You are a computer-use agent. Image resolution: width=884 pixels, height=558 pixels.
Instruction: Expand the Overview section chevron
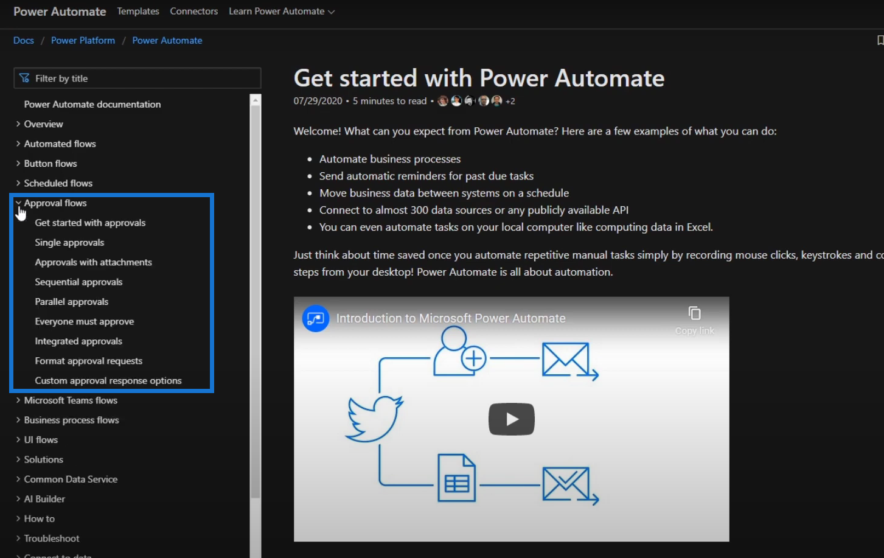pos(18,124)
